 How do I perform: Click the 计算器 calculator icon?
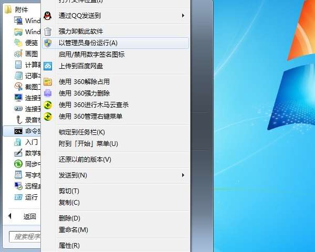pyautogui.click(x=18, y=65)
